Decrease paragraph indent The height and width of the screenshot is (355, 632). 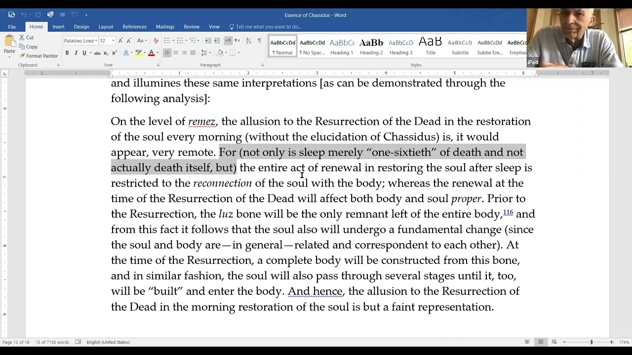point(208,40)
